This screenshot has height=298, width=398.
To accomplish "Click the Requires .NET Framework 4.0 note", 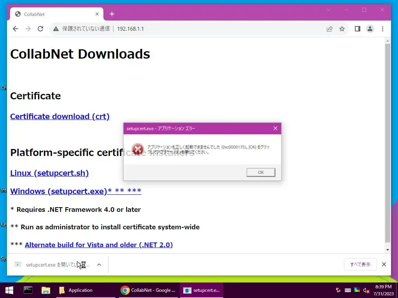I will [x=76, y=210].
